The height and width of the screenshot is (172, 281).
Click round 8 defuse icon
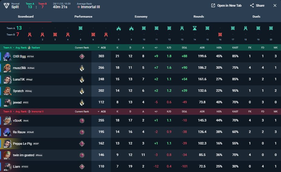coord(119,28)
